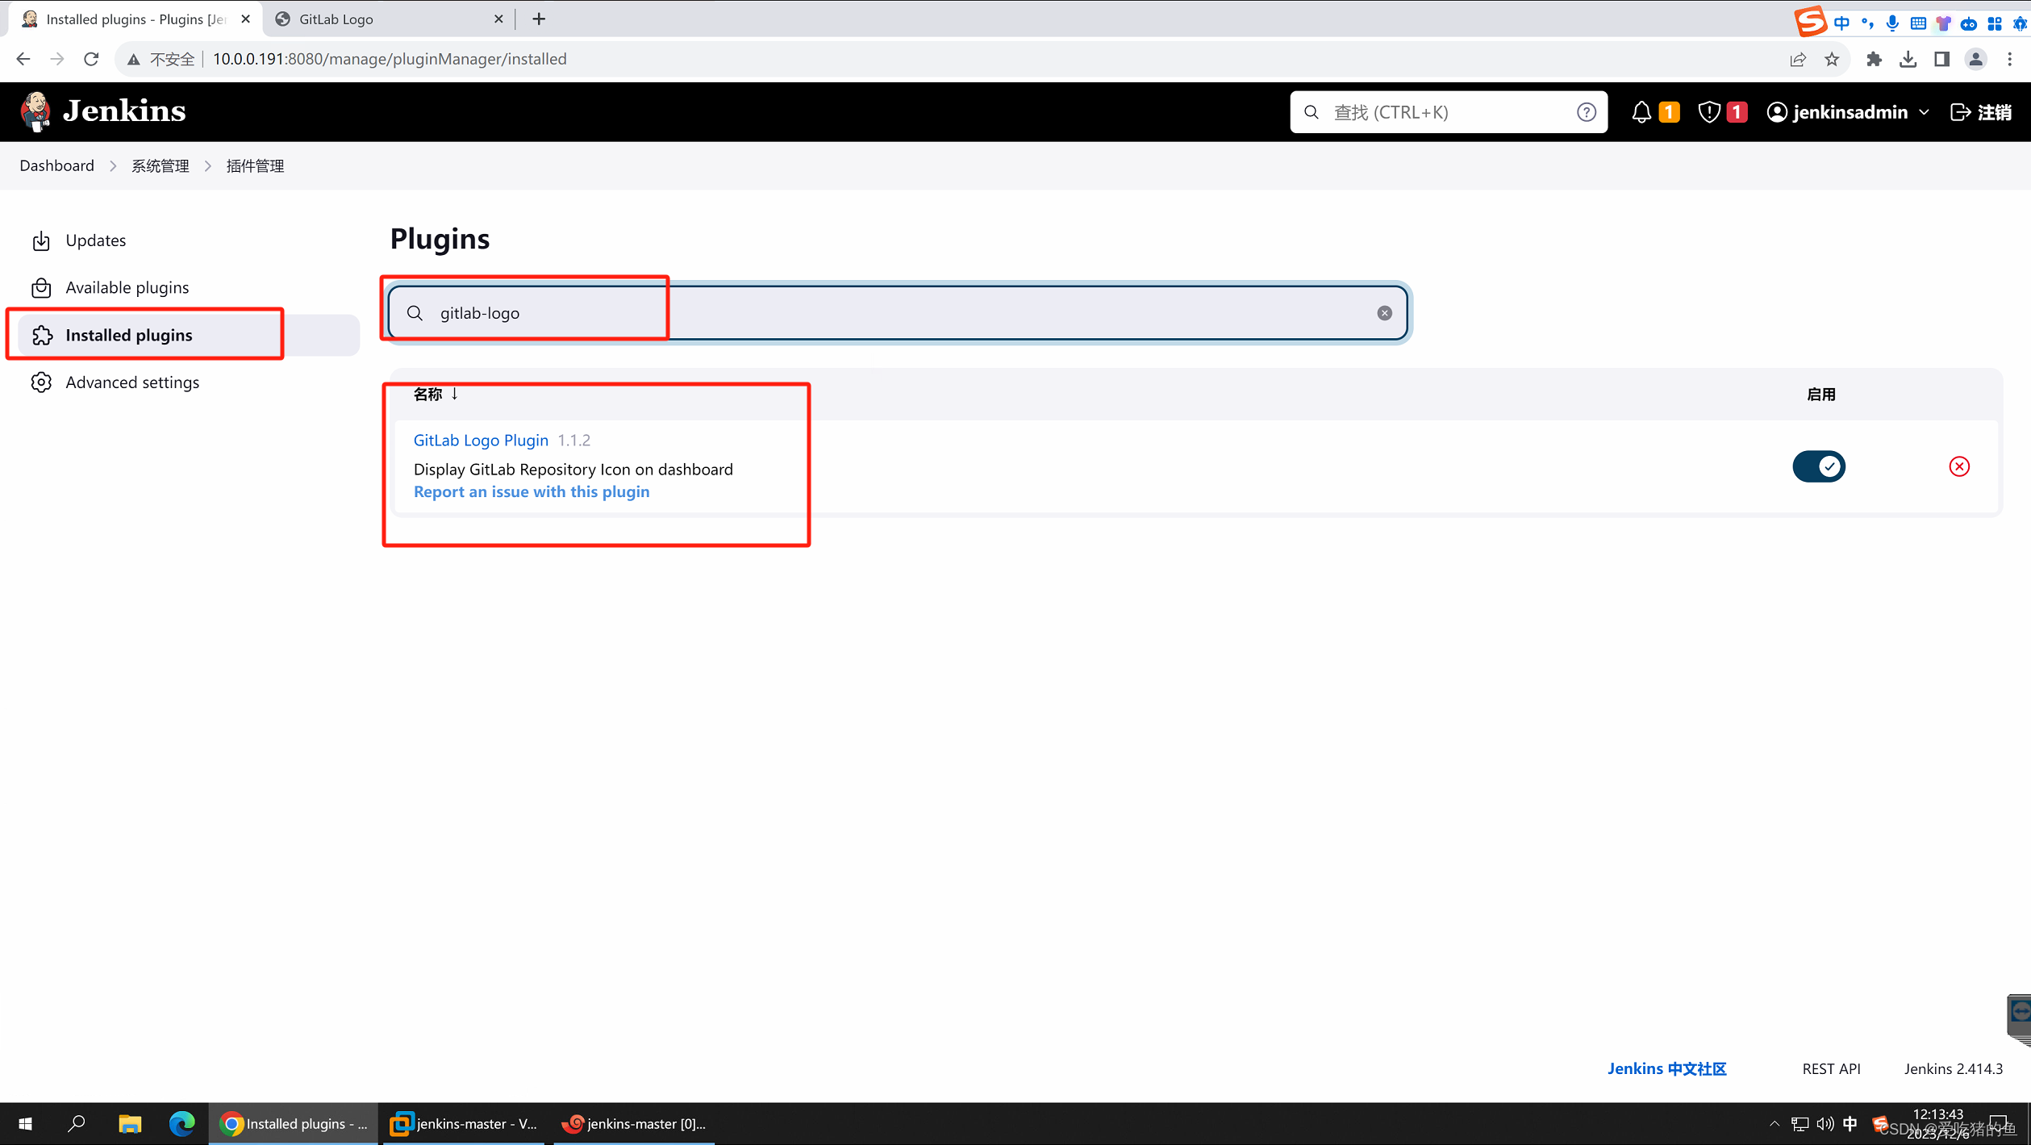2031x1145 pixels.
Task: Focus the Jenkins global search box
Action: (1448, 112)
